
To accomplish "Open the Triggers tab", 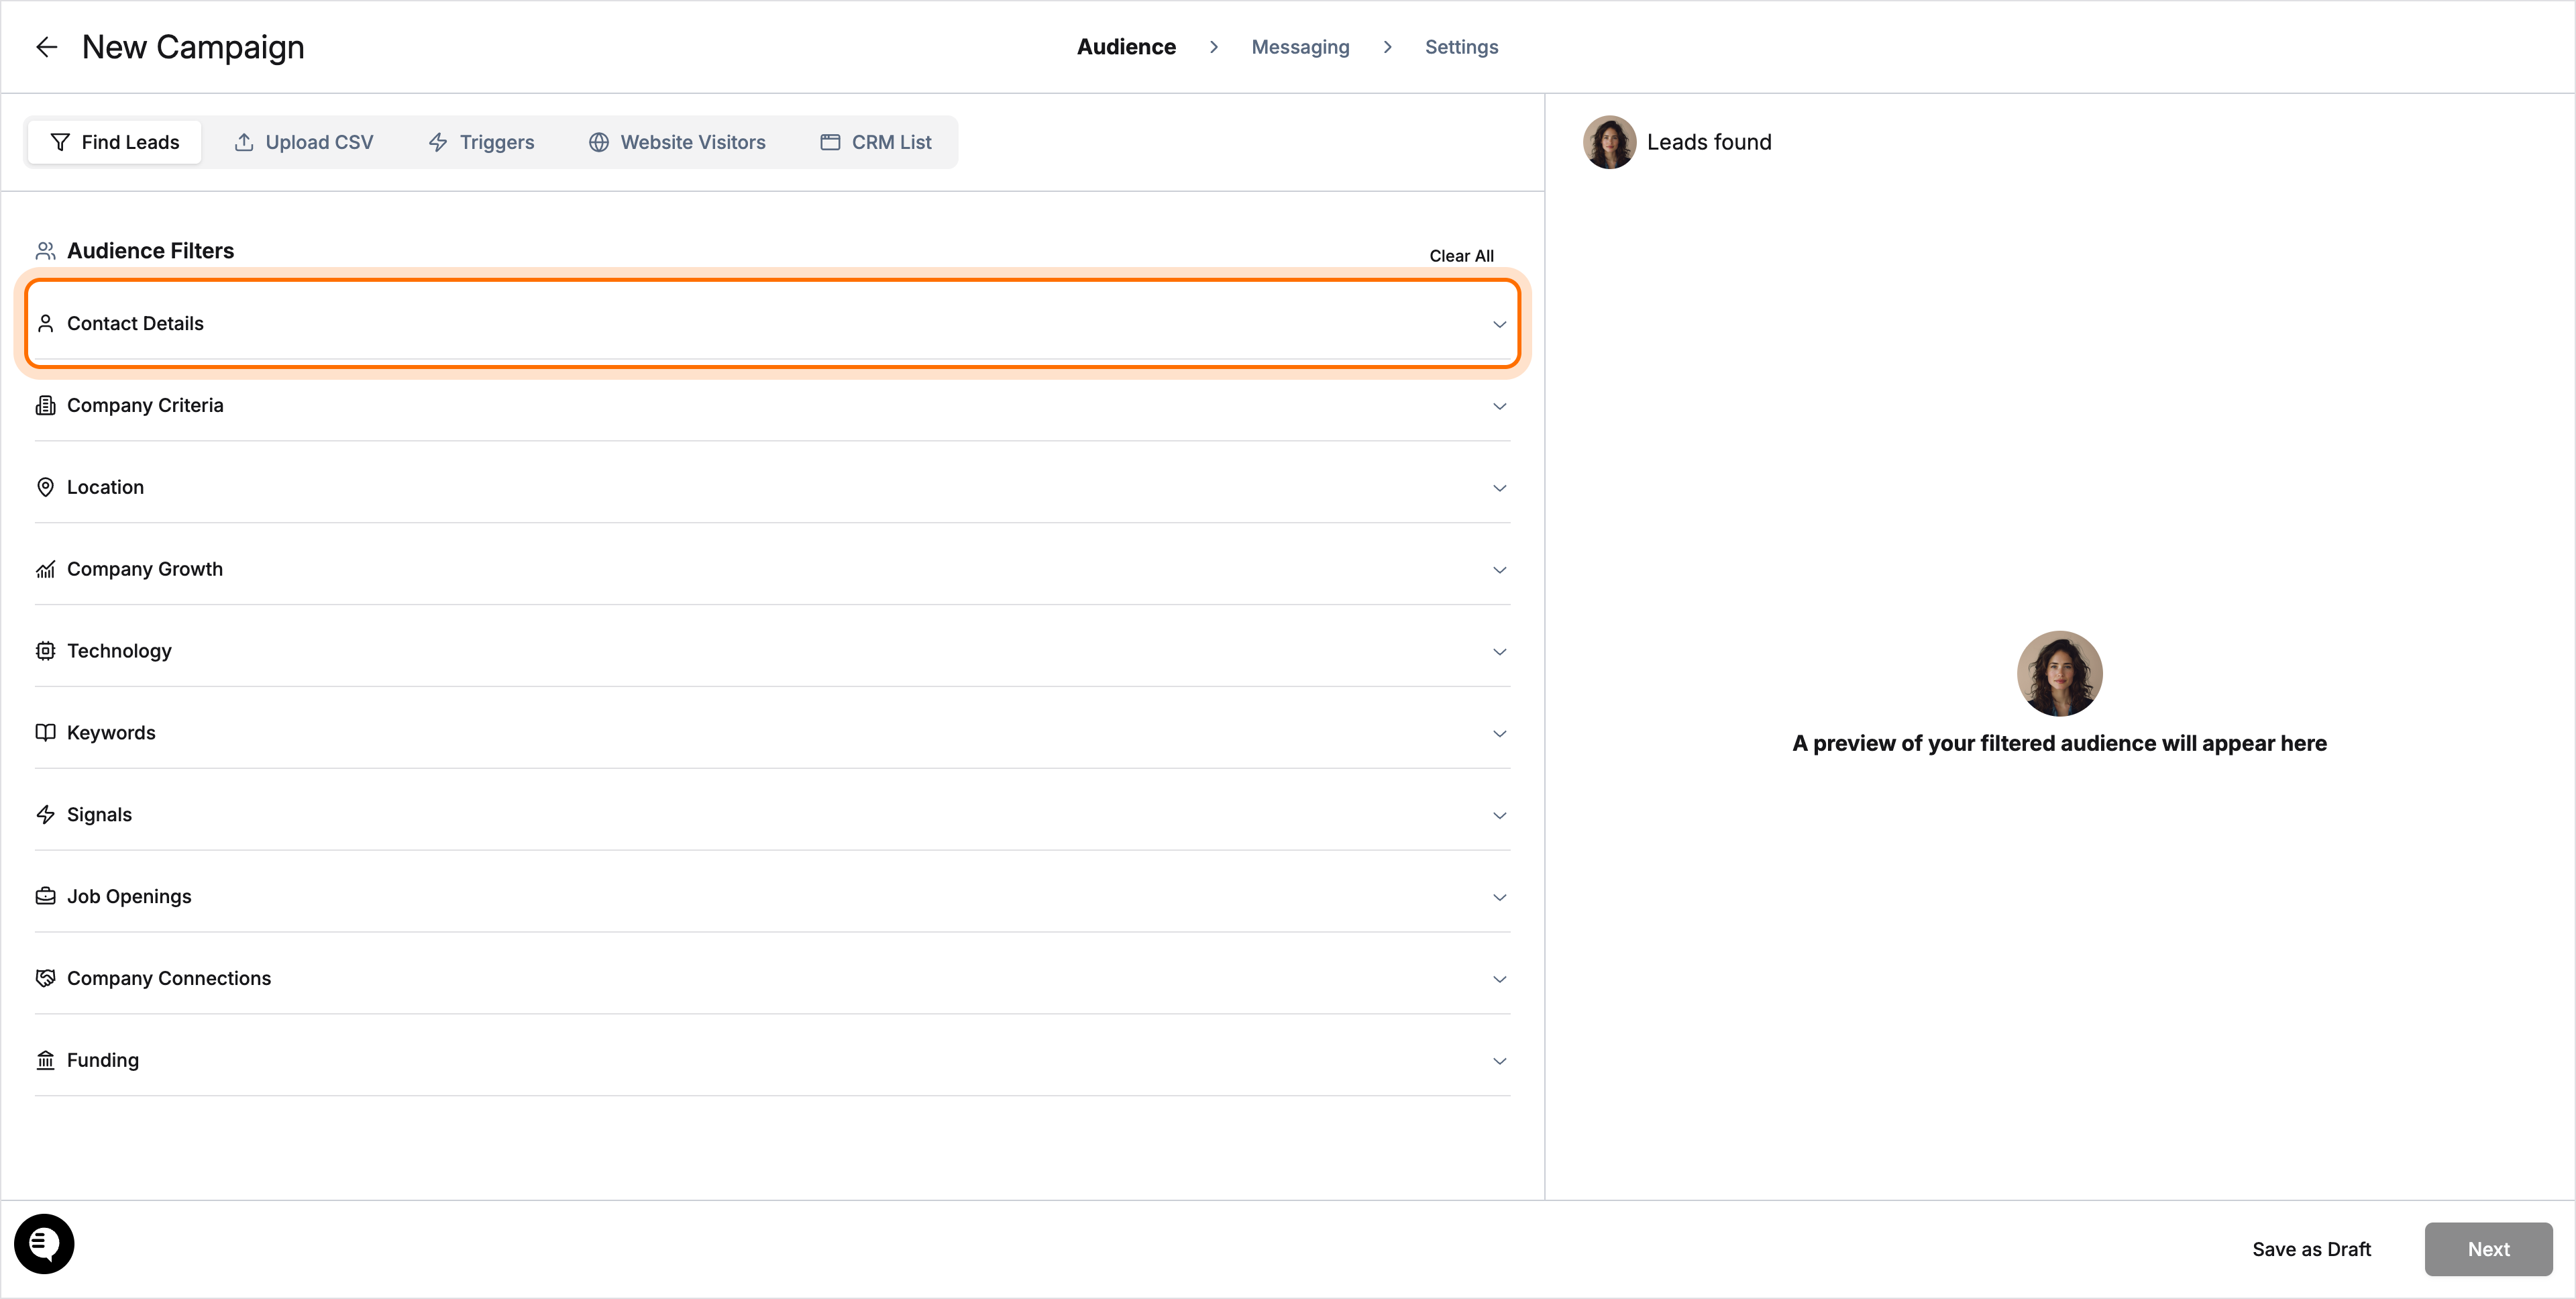I will point(482,142).
